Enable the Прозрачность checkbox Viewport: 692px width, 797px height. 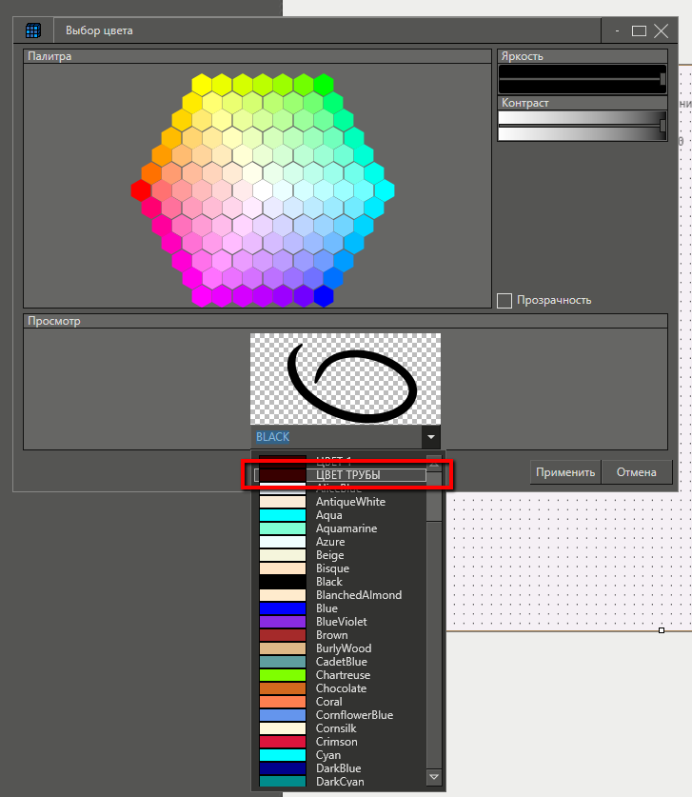[x=504, y=301]
